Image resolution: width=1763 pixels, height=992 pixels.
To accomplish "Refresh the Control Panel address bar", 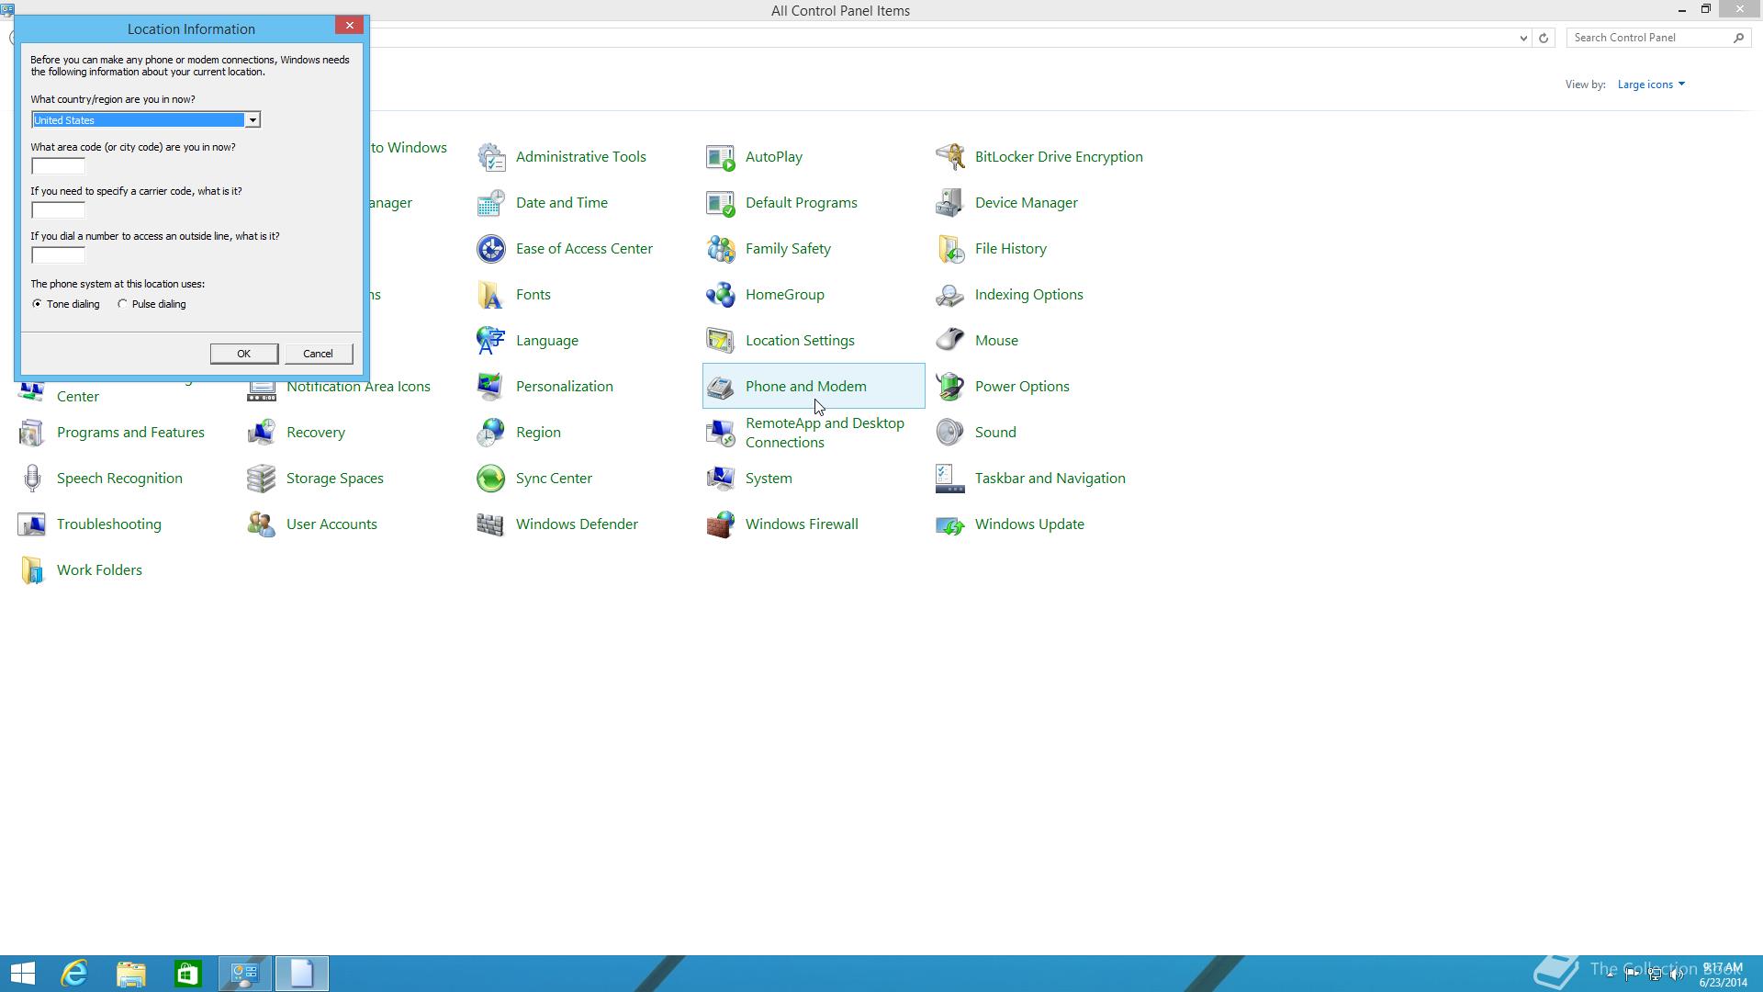I will [x=1544, y=39].
